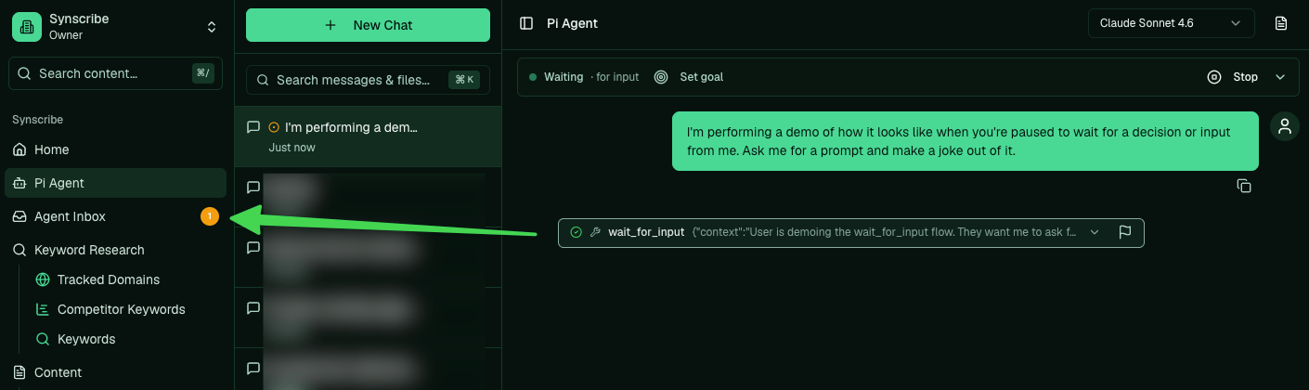Click the Competitor Keywords chart icon
Viewport: 1309px width, 390px height.
tap(43, 309)
